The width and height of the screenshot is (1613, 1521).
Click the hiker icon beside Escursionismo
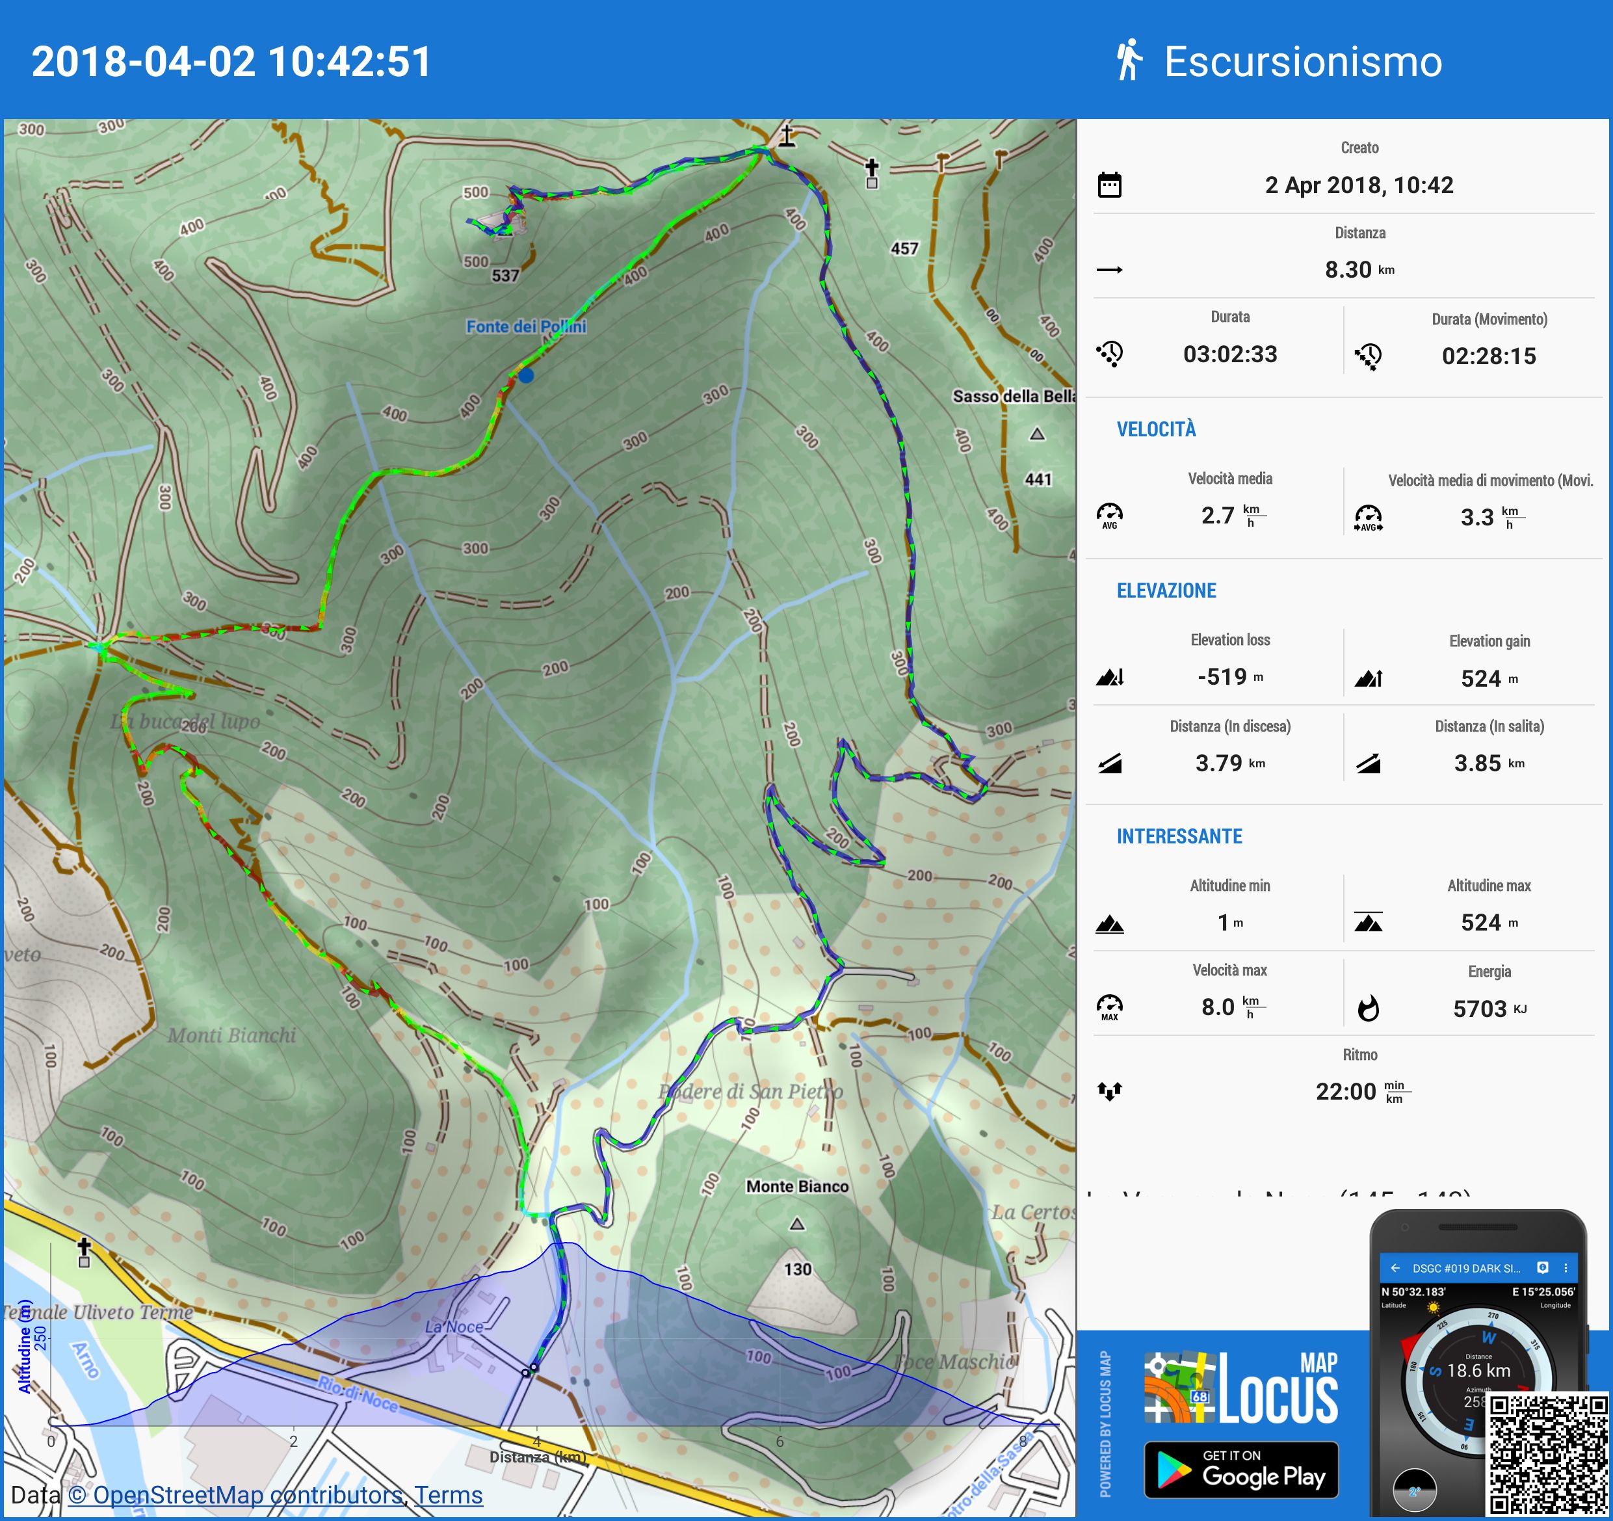pyautogui.click(x=1128, y=61)
